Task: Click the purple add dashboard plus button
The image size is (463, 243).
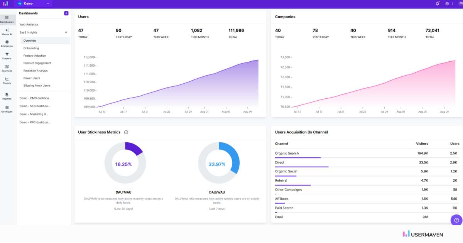Action: coord(66,13)
